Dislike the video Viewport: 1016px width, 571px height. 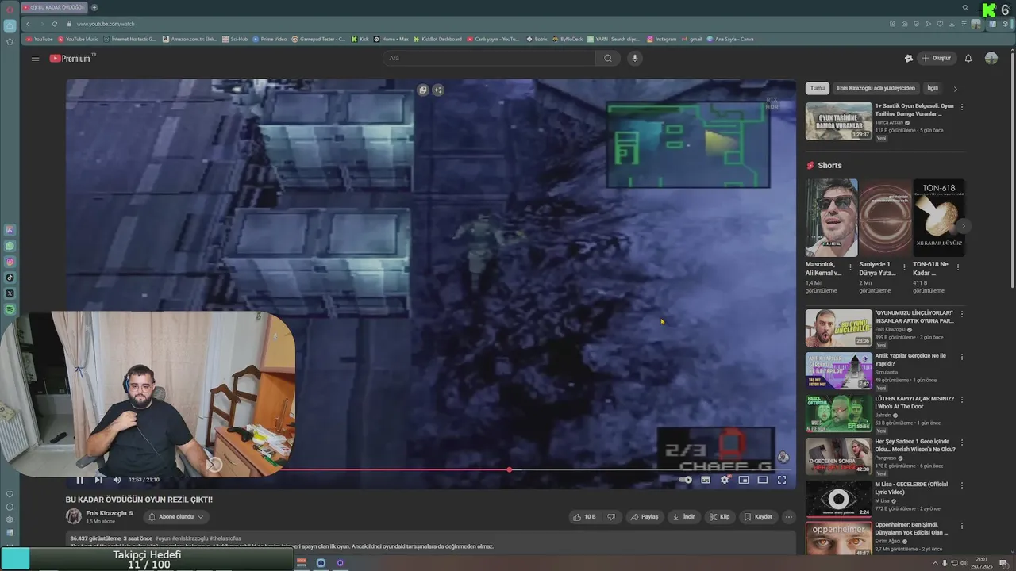pos(611,517)
